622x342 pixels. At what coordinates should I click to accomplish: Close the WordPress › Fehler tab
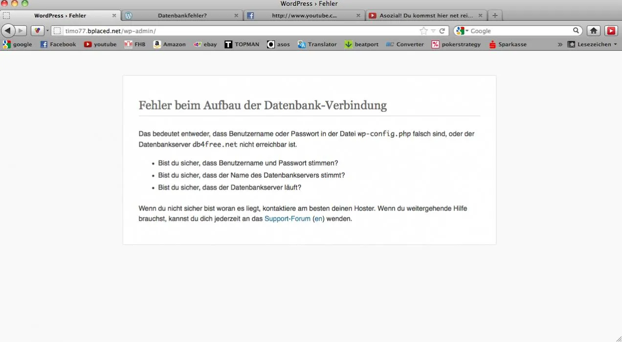[114, 16]
